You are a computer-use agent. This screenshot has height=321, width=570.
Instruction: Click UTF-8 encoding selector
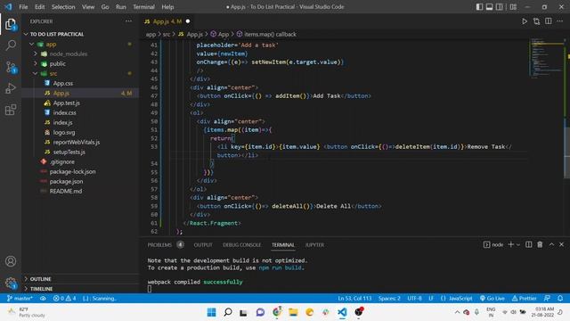414,298
